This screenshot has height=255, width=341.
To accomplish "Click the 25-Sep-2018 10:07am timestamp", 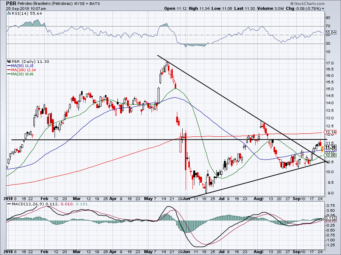I will tap(26, 8).
